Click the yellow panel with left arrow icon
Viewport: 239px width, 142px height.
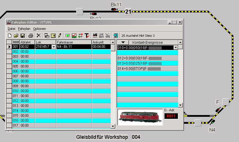point(53,36)
